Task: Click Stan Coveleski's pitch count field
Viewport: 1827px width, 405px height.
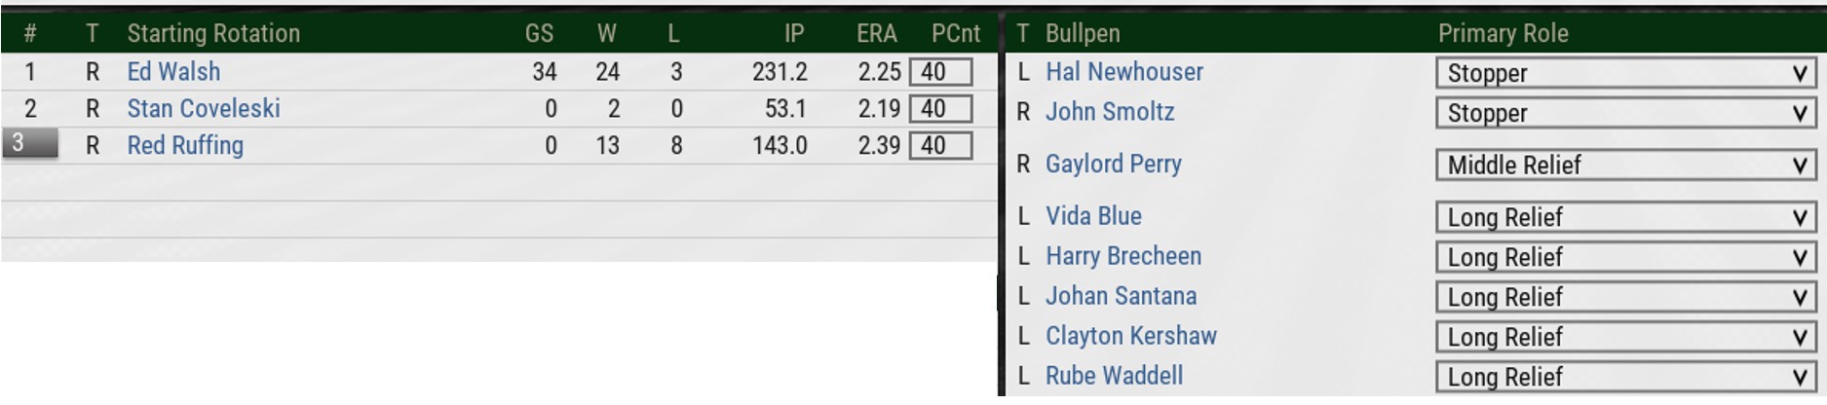Action: pos(939,109)
